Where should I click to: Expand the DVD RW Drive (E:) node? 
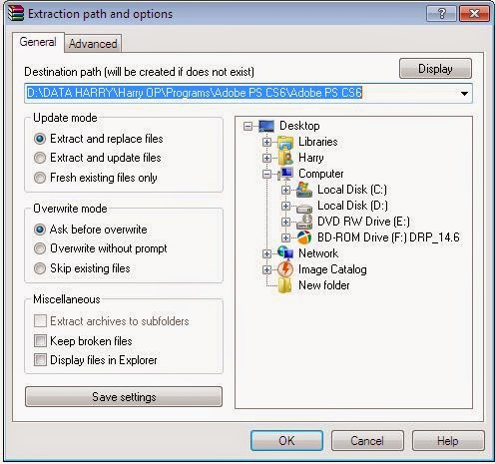point(285,222)
